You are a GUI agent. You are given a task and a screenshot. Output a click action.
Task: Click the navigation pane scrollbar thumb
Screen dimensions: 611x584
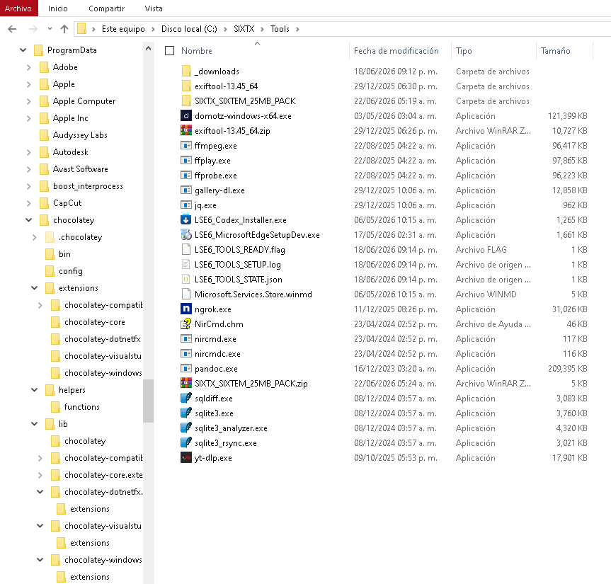tap(148, 401)
